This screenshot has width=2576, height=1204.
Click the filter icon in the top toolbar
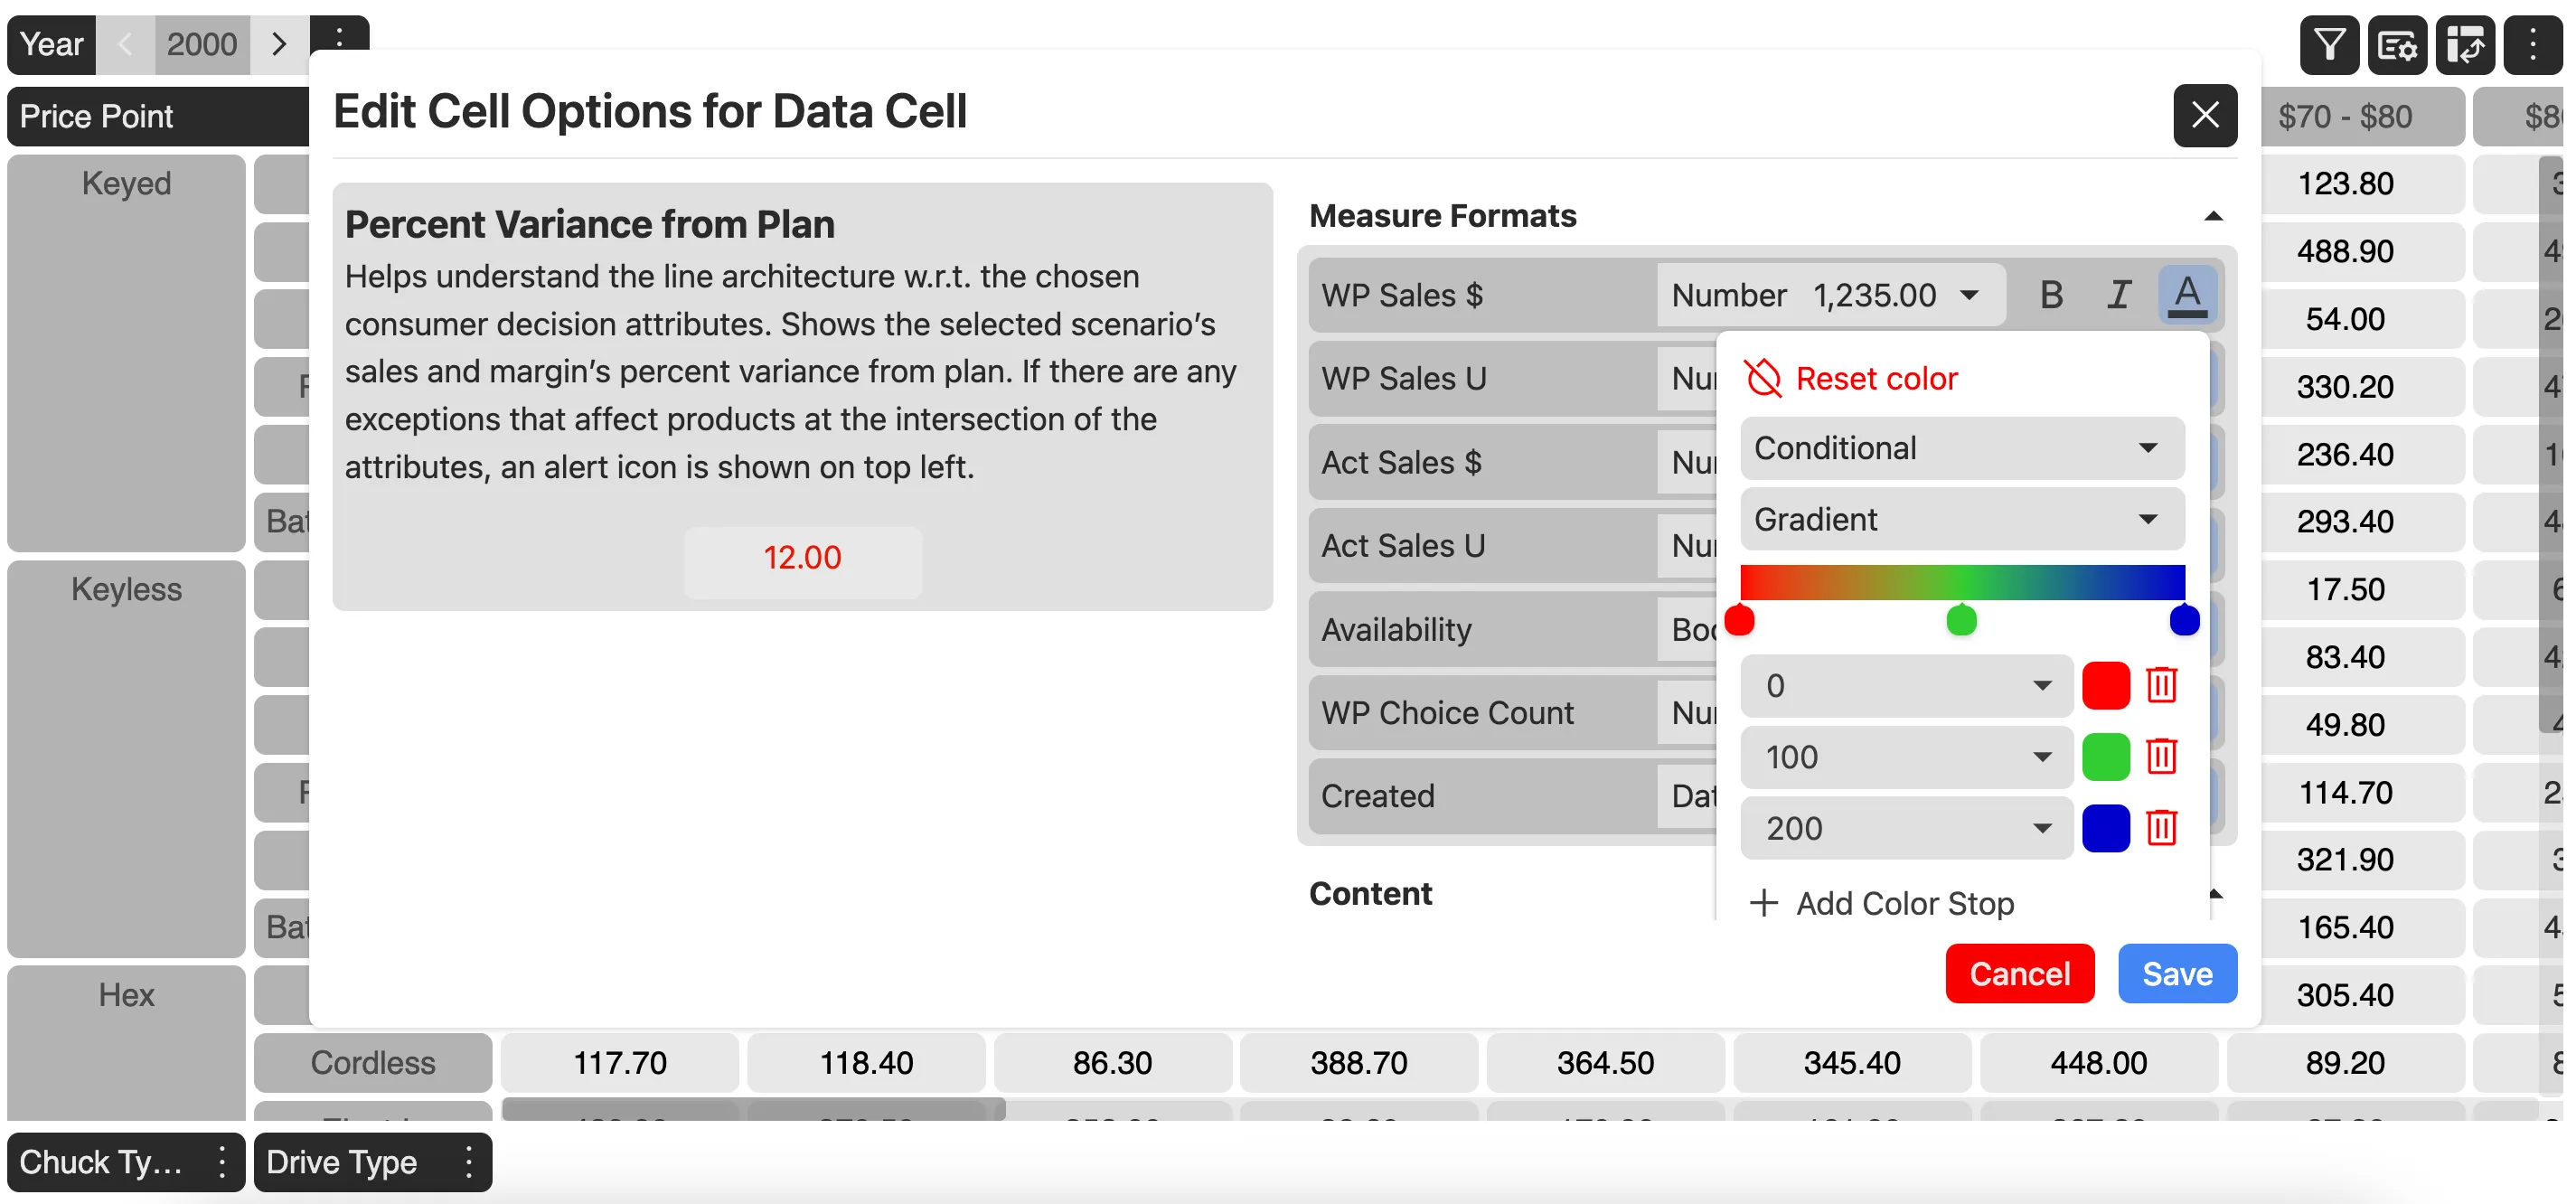pyautogui.click(x=2328, y=44)
